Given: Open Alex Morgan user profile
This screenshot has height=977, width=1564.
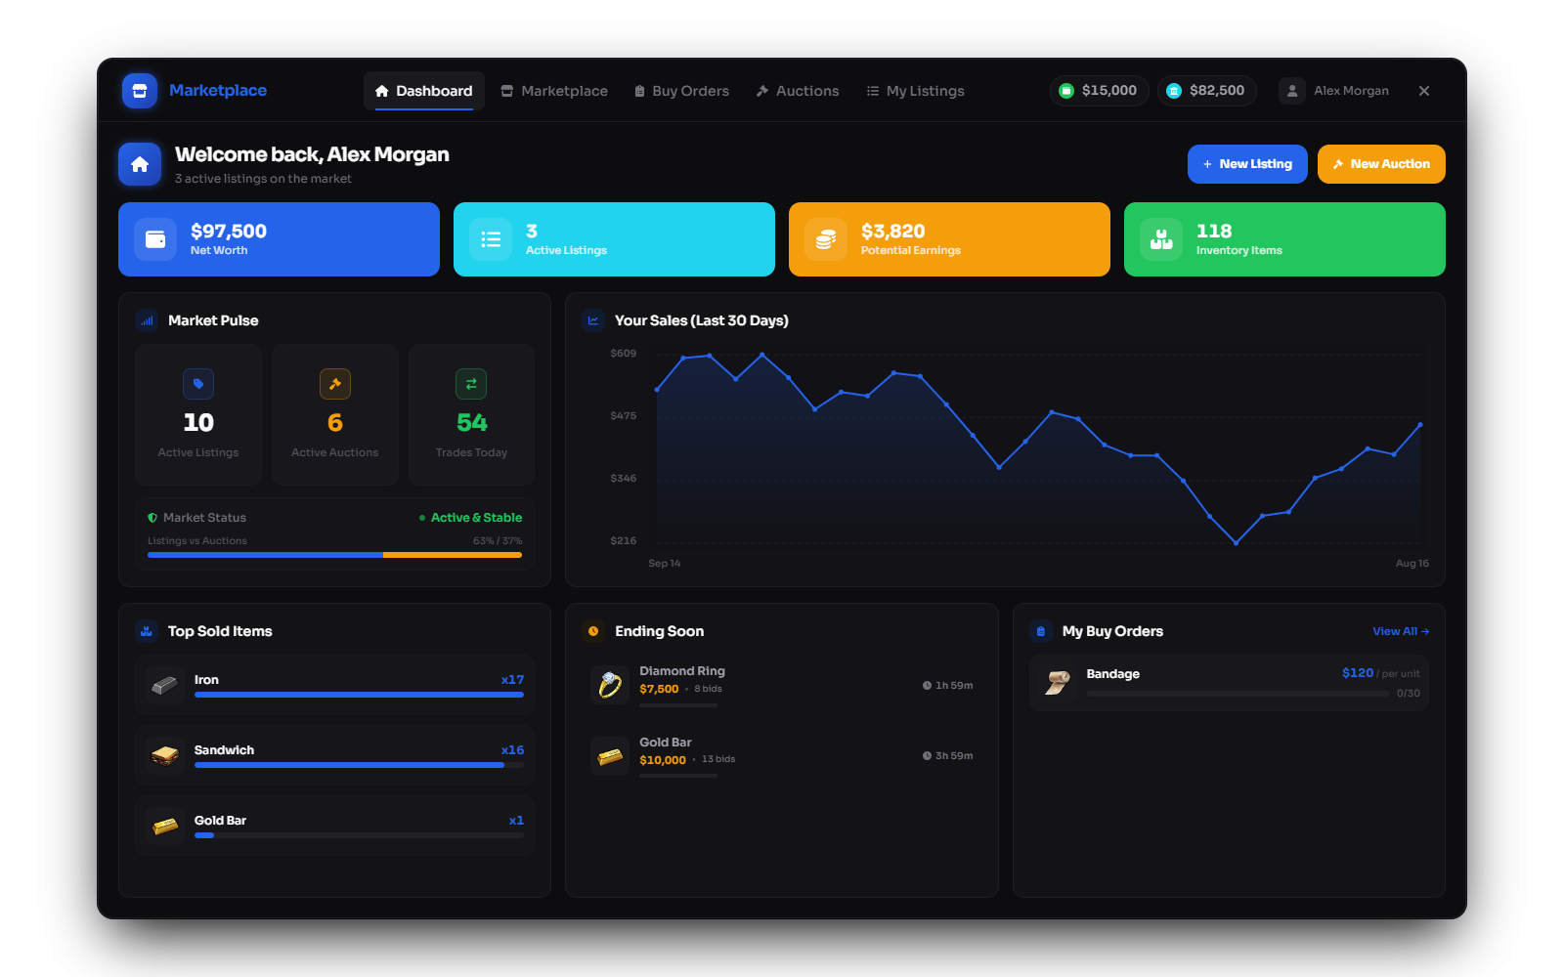Looking at the screenshot, I should 1334,91.
